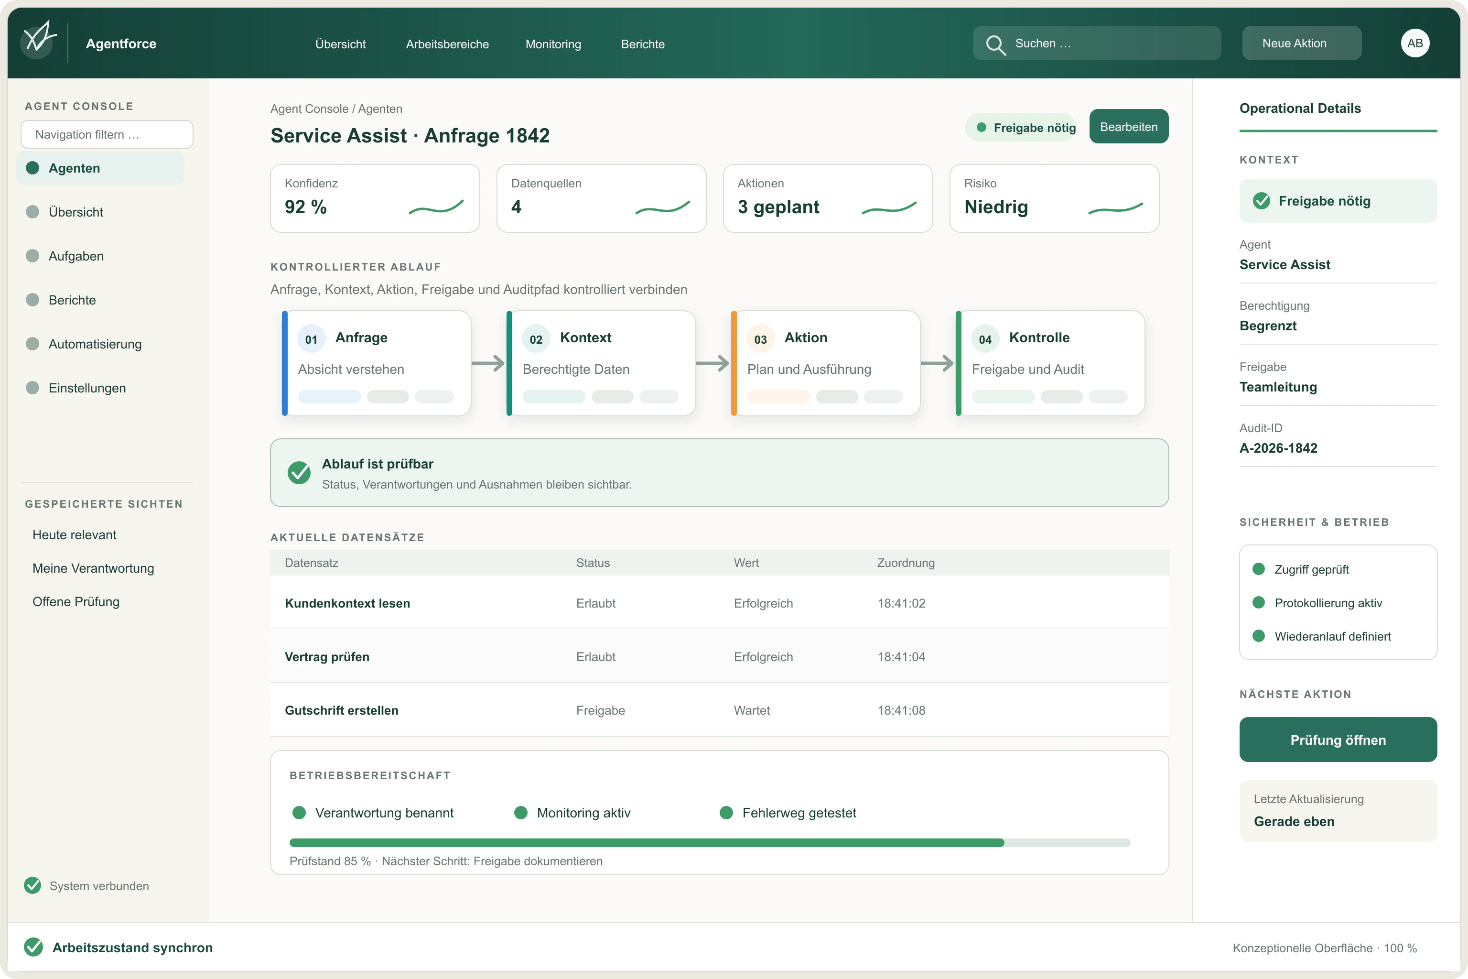The width and height of the screenshot is (1468, 979).
Task: Open the AB user avatar
Action: [x=1415, y=43]
